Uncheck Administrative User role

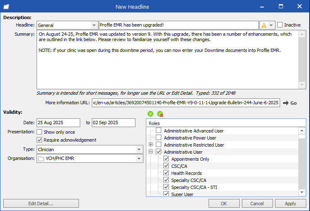pos(159,152)
